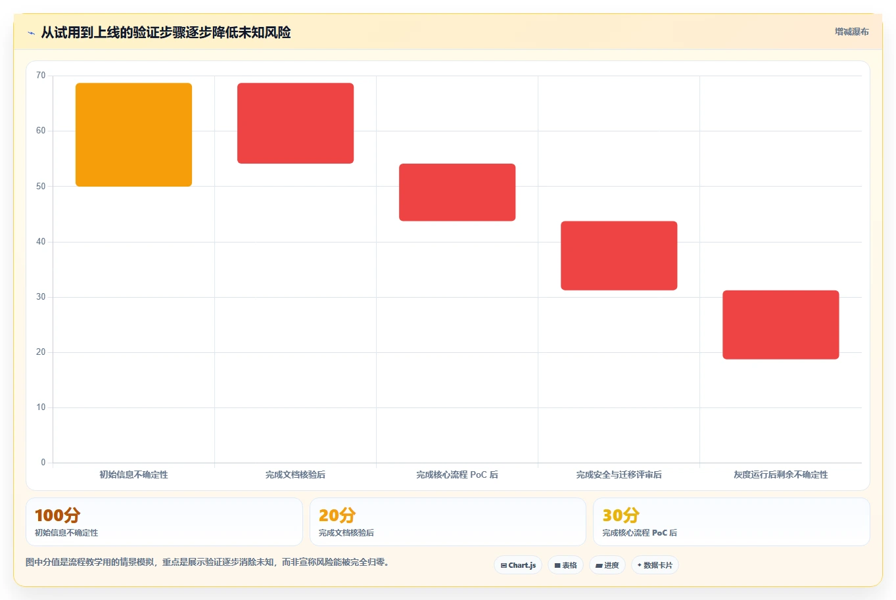Click the 数据卡片 chip

tap(655, 565)
